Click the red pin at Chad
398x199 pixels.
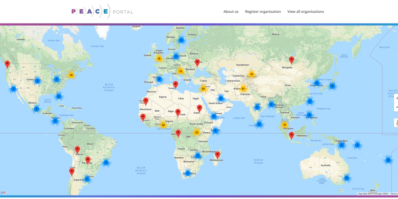[178, 113]
